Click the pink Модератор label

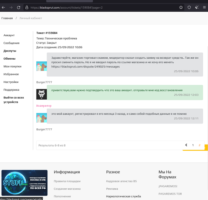pos(44,106)
